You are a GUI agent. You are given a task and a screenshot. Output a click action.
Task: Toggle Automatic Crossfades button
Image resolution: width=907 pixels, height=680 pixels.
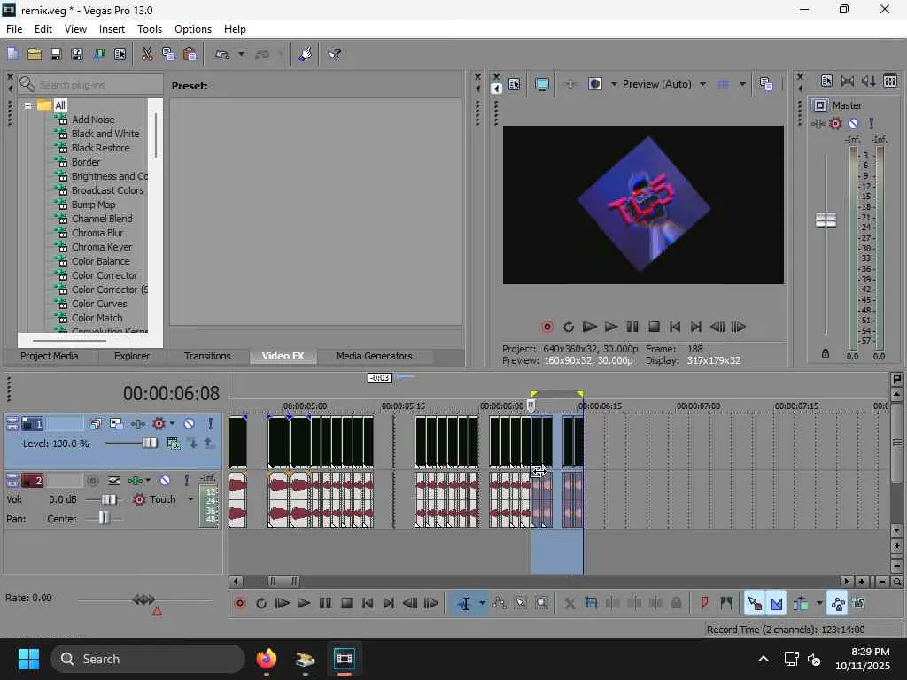776,603
